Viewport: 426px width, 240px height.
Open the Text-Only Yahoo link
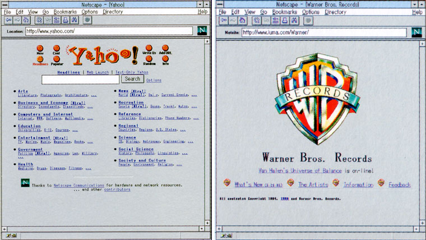[132, 72]
